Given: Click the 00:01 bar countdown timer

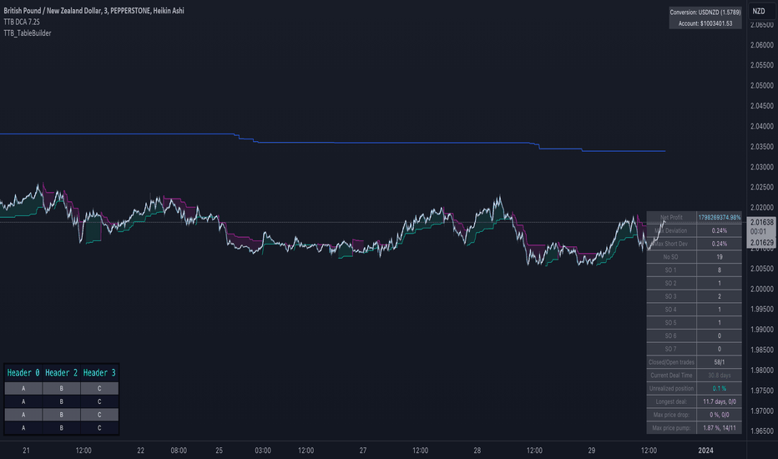Looking at the screenshot, I should (758, 232).
